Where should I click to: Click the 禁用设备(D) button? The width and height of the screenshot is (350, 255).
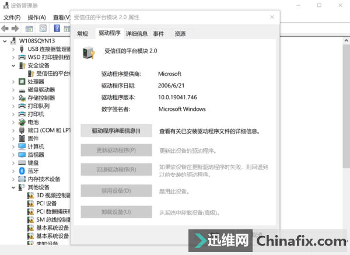click(x=116, y=191)
